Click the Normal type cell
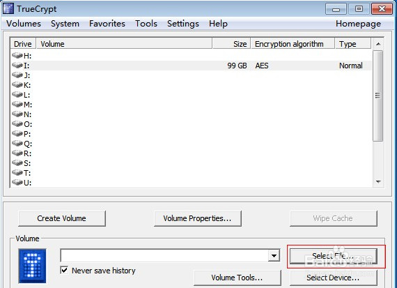The width and height of the screenshot is (397, 288). 351,66
